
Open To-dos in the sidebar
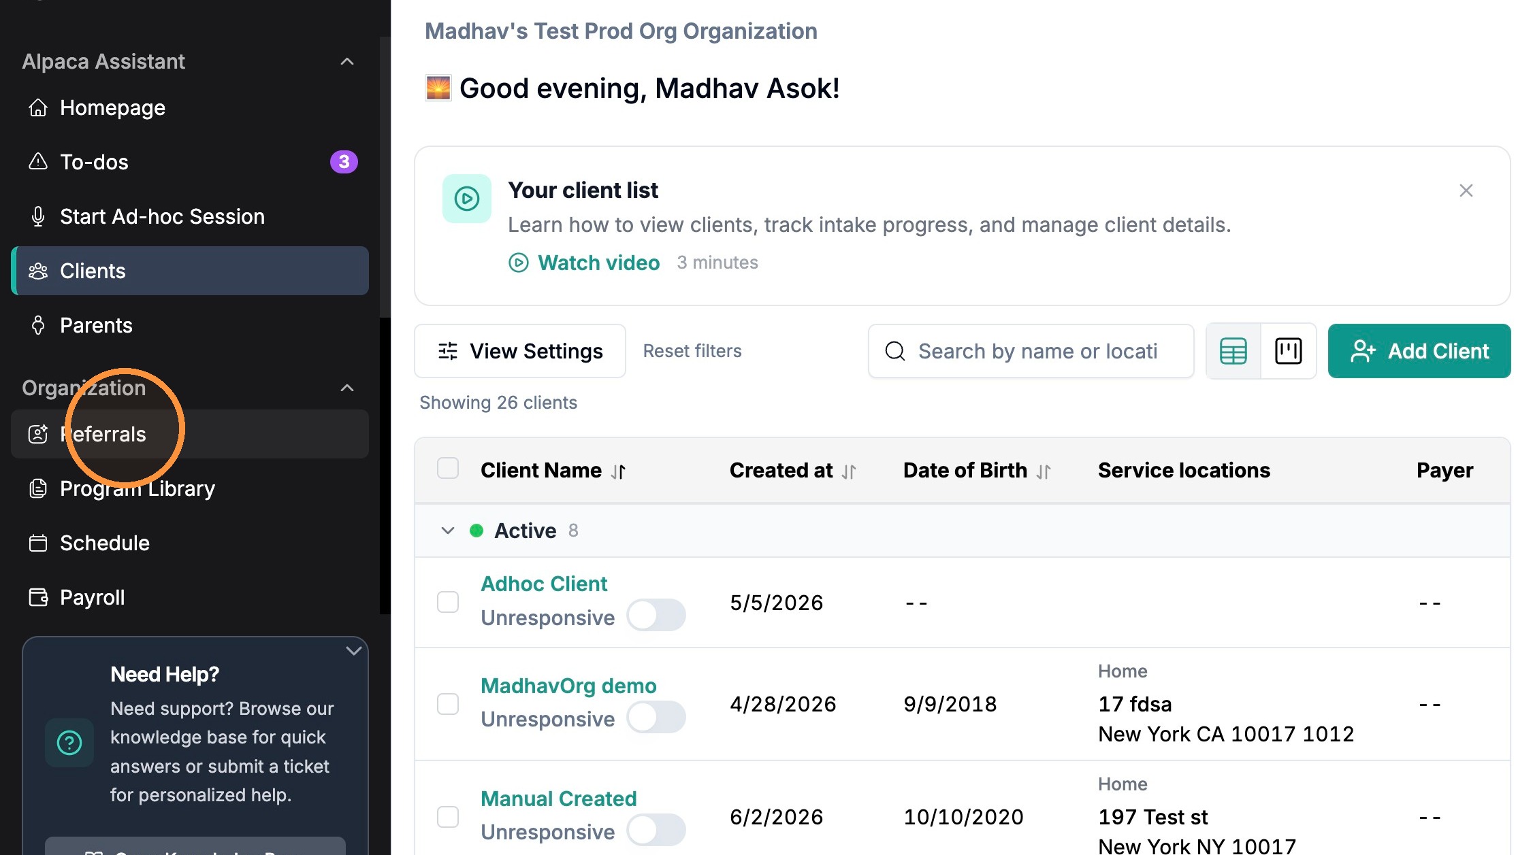[x=190, y=162]
